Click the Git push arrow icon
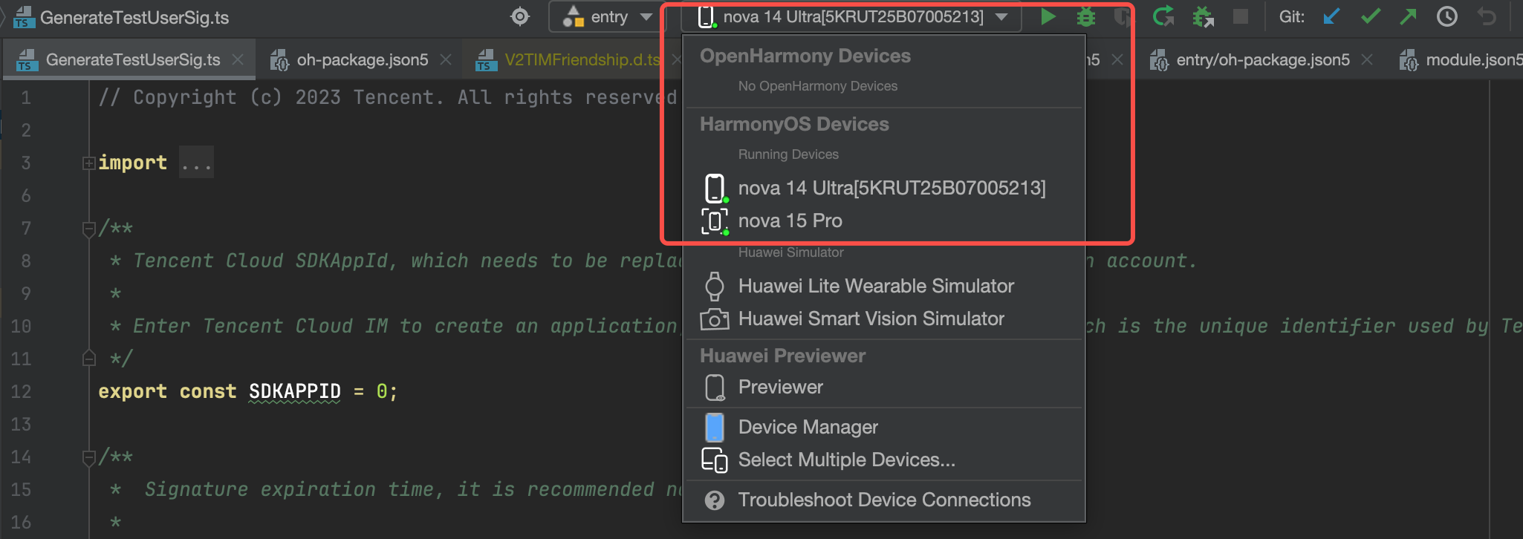This screenshot has width=1523, height=539. pos(1408,16)
